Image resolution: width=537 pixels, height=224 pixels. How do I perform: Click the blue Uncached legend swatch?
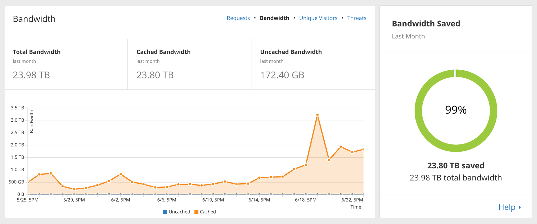(x=165, y=212)
